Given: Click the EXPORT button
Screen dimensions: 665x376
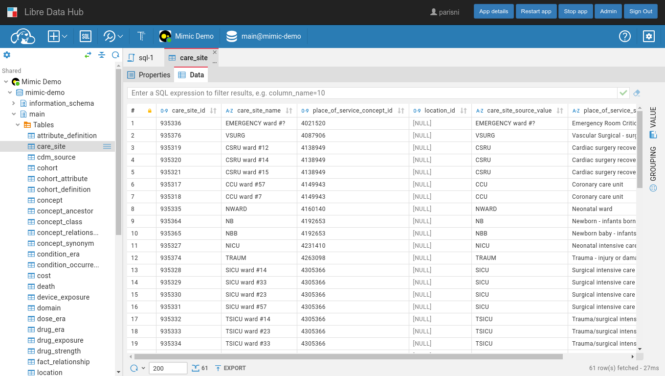Looking at the screenshot, I should click(230, 368).
